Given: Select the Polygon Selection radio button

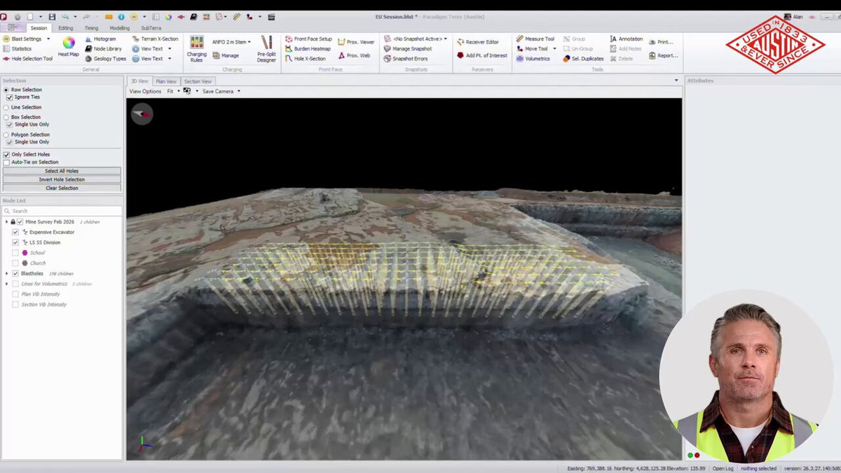Looking at the screenshot, I should tap(6, 135).
